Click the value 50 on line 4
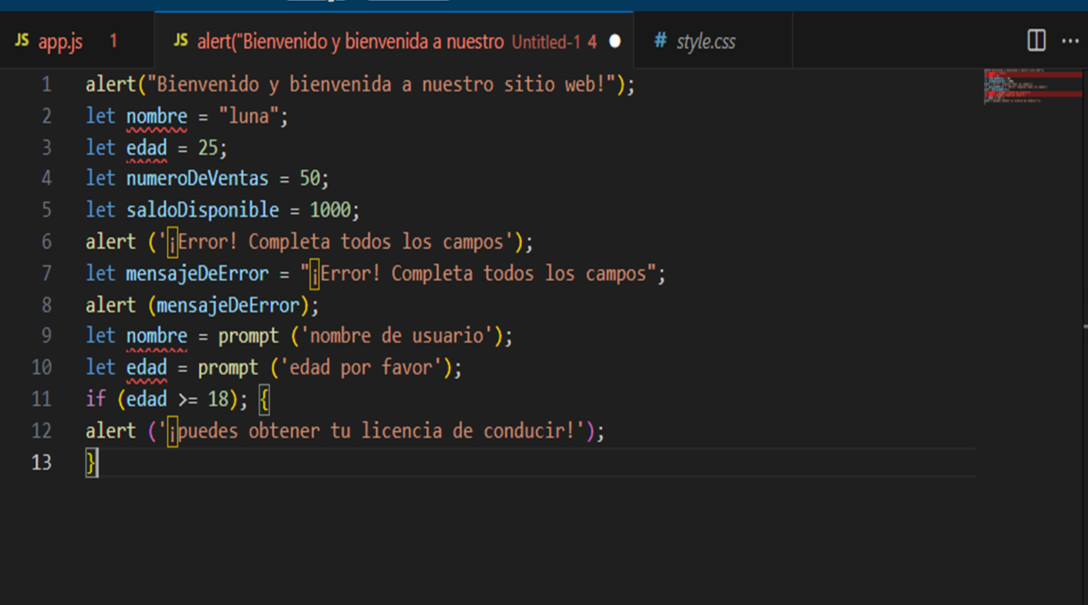Viewport: 1088px width, 605px height. [x=309, y=179]
